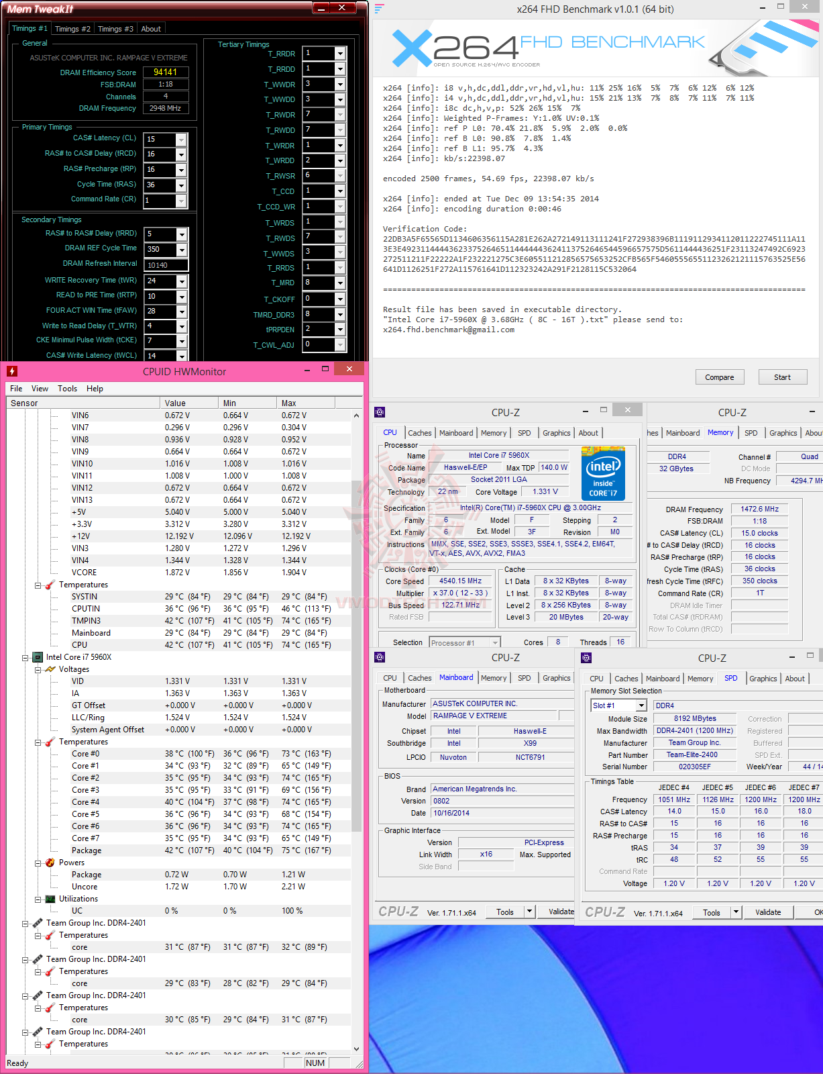Viewport: 823px width, 1074px height.
Task: Open the About tab in MemTweakIt
Action: 151,29
